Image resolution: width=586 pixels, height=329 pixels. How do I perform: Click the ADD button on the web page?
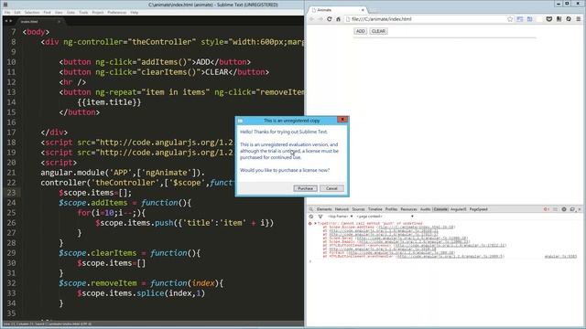pyautogui.click(x=360, y=31)
